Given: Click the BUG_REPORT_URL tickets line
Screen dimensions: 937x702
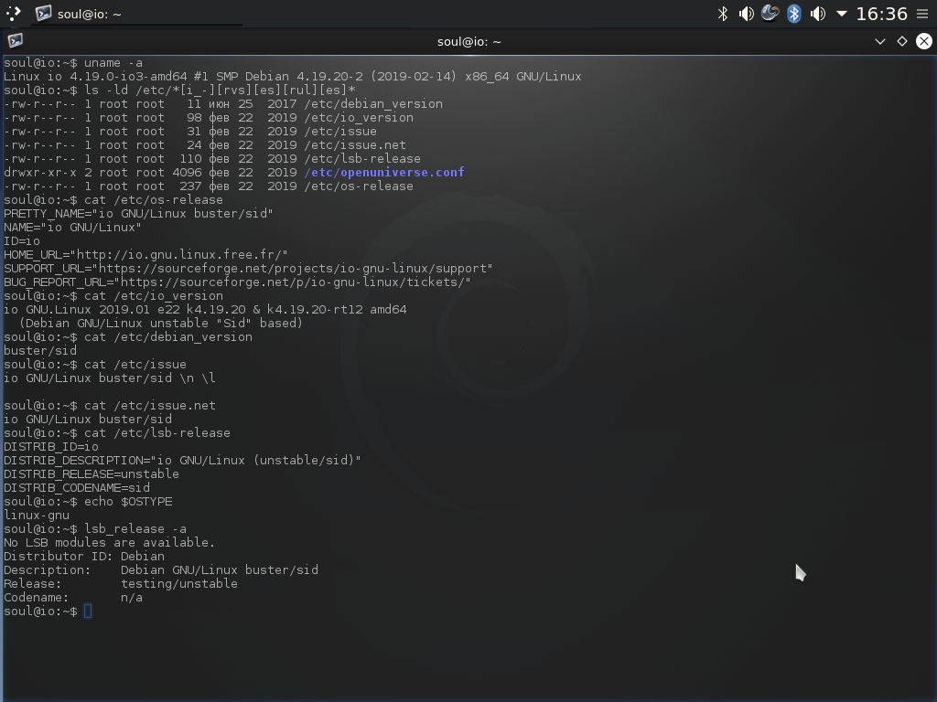Looking at the screenshot, I should pyautogui.click(x=237, y=282).
